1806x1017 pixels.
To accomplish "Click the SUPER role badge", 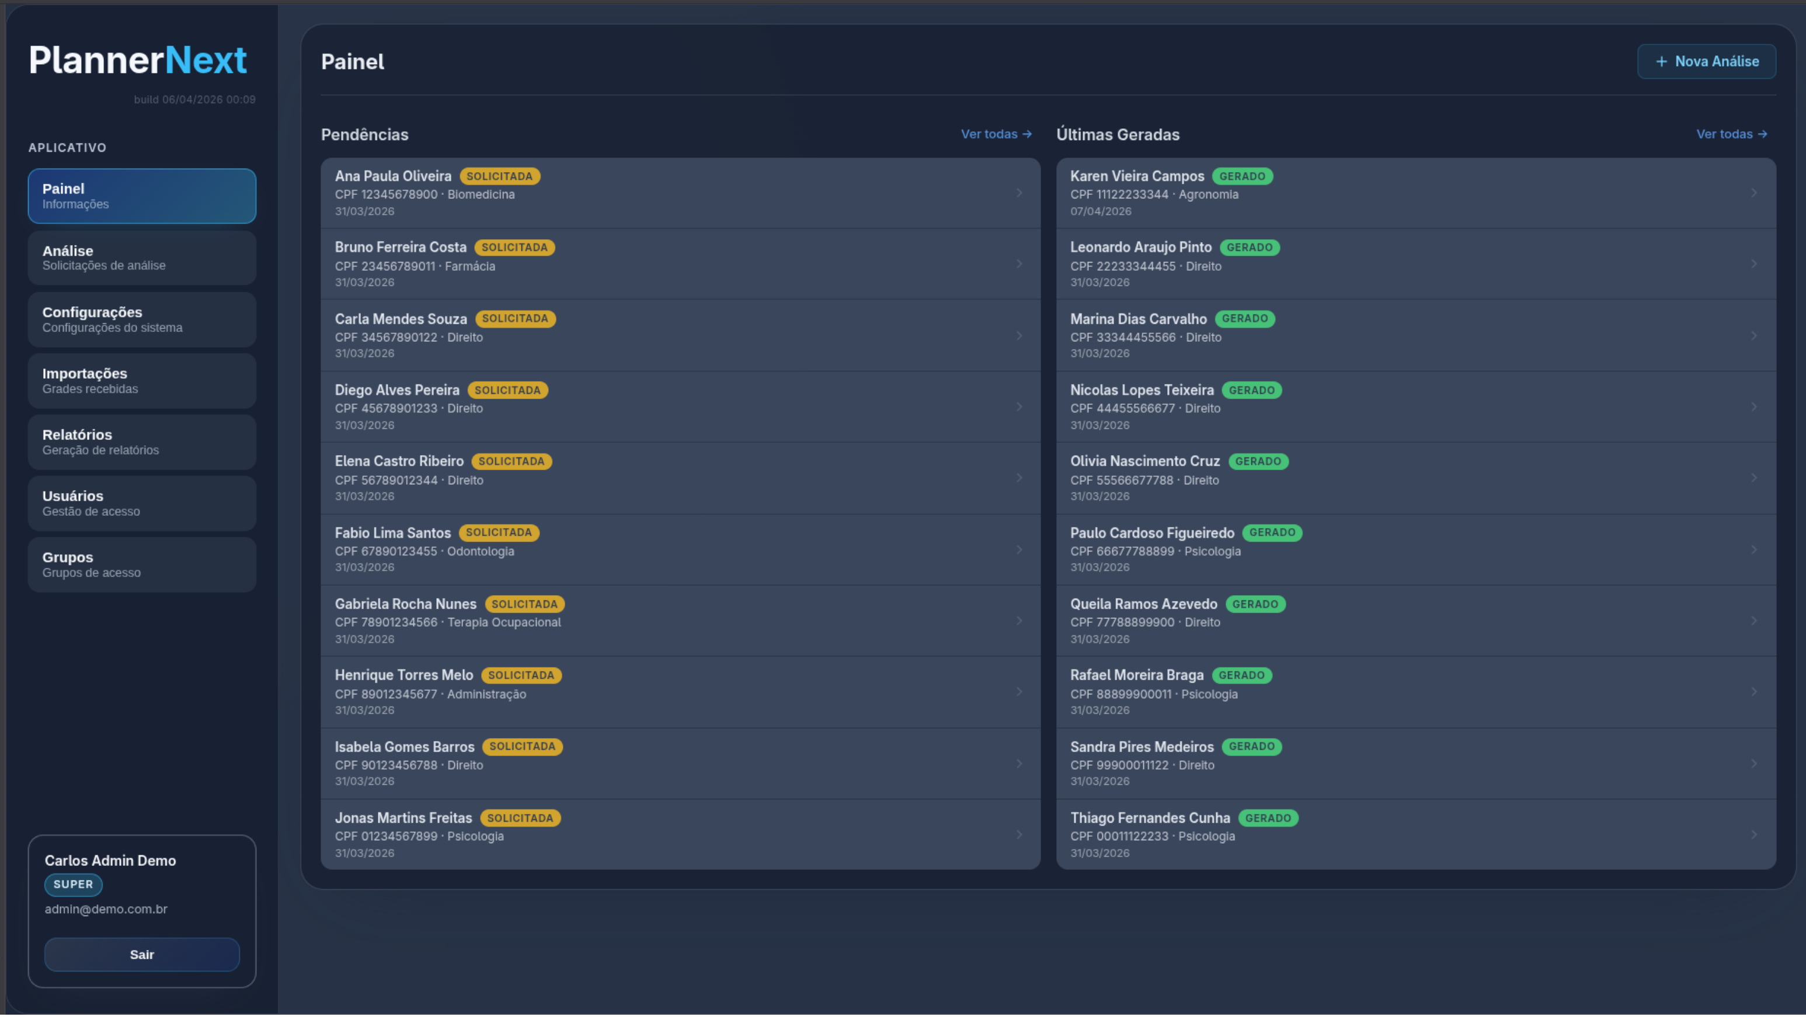I will 73,885.
